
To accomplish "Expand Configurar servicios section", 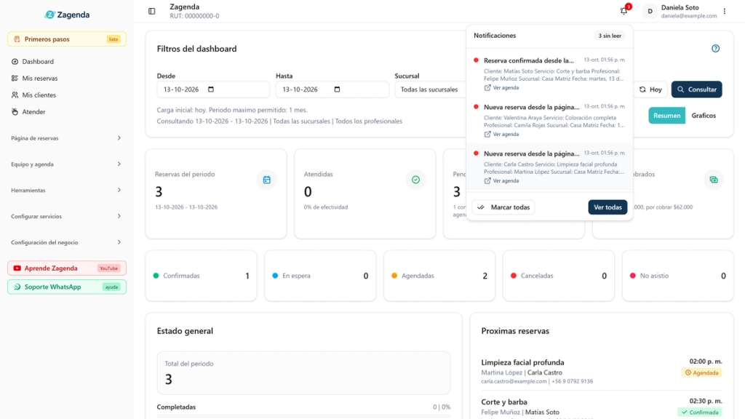I will 66,216.
